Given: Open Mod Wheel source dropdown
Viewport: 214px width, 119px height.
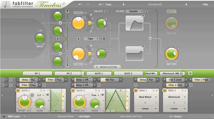Looking at the screenshot, I should coord(146,97).
